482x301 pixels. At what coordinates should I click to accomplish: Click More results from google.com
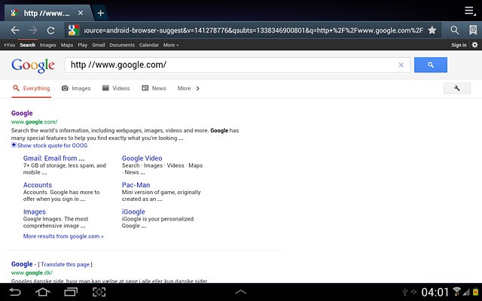[x=63, y=236]
